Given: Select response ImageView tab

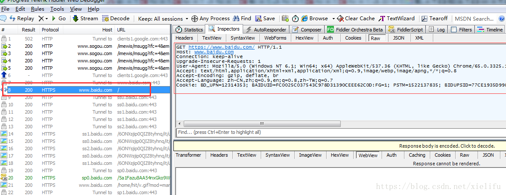Looking at the screenshot, I should click(310, 155).
